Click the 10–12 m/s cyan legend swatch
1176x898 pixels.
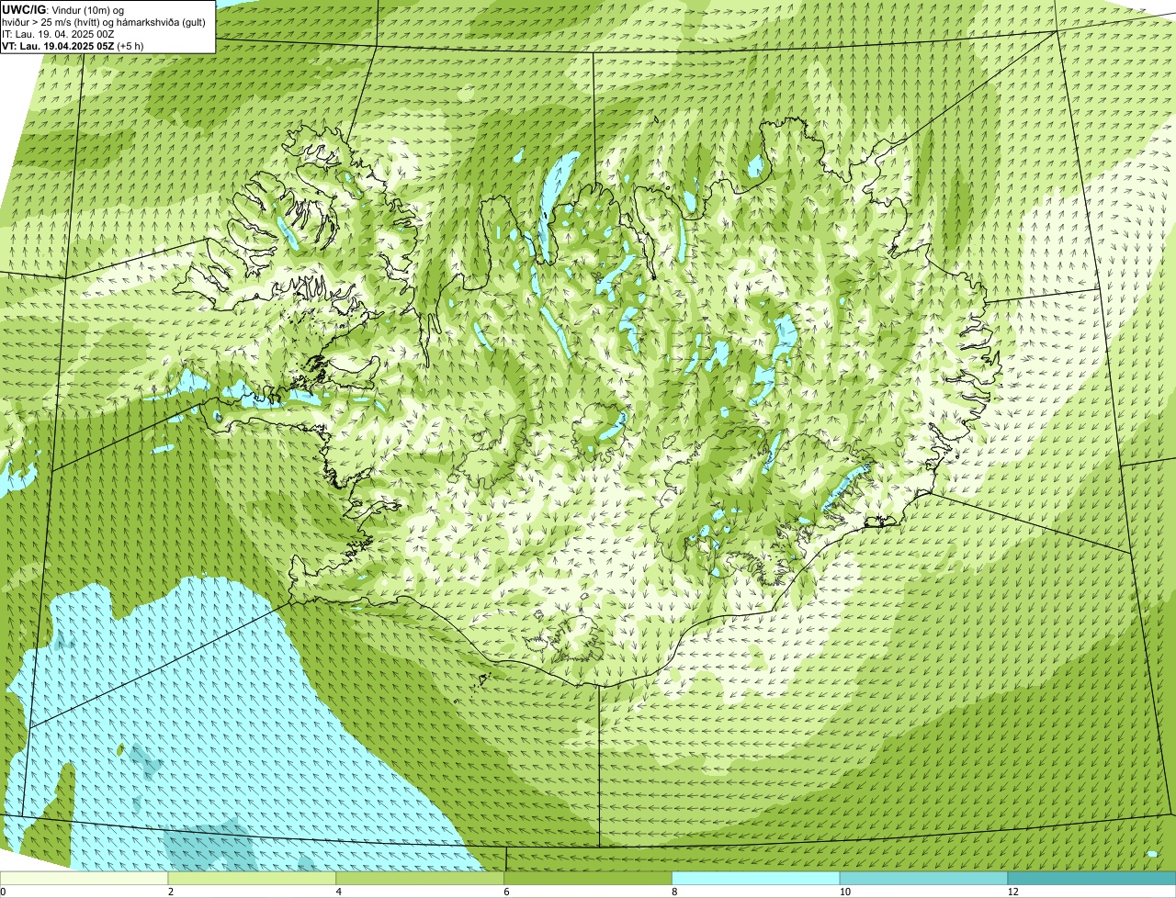pos(924,879)
